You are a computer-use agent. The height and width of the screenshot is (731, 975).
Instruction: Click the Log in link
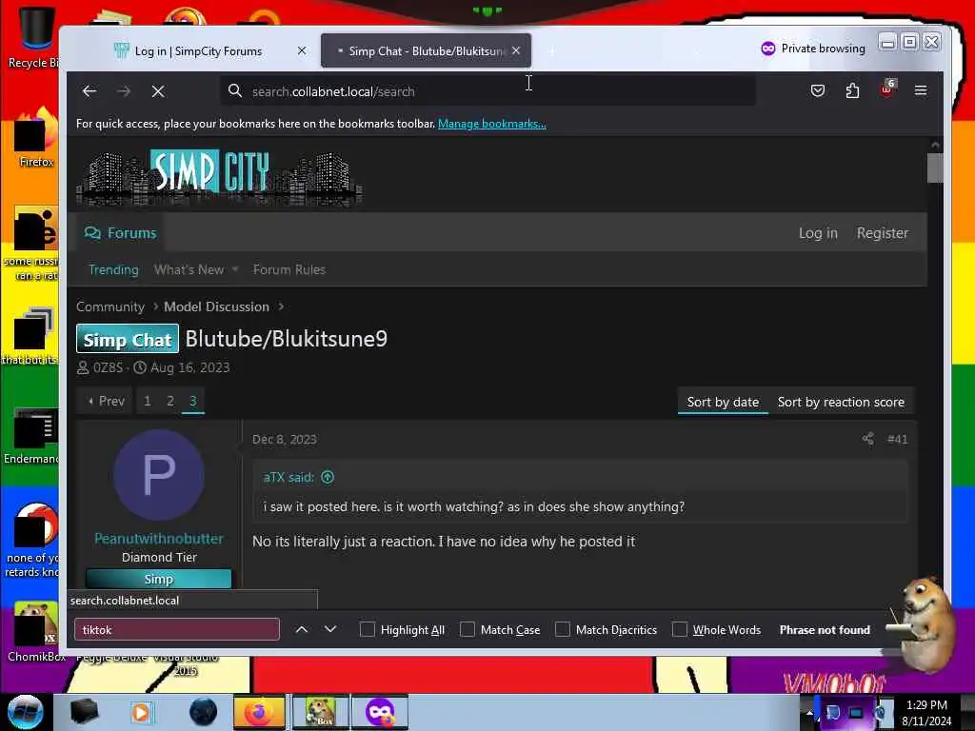[x=818, y=233]
